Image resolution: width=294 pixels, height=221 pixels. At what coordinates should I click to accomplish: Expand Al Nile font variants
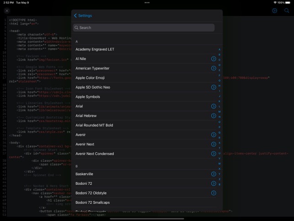214,59
